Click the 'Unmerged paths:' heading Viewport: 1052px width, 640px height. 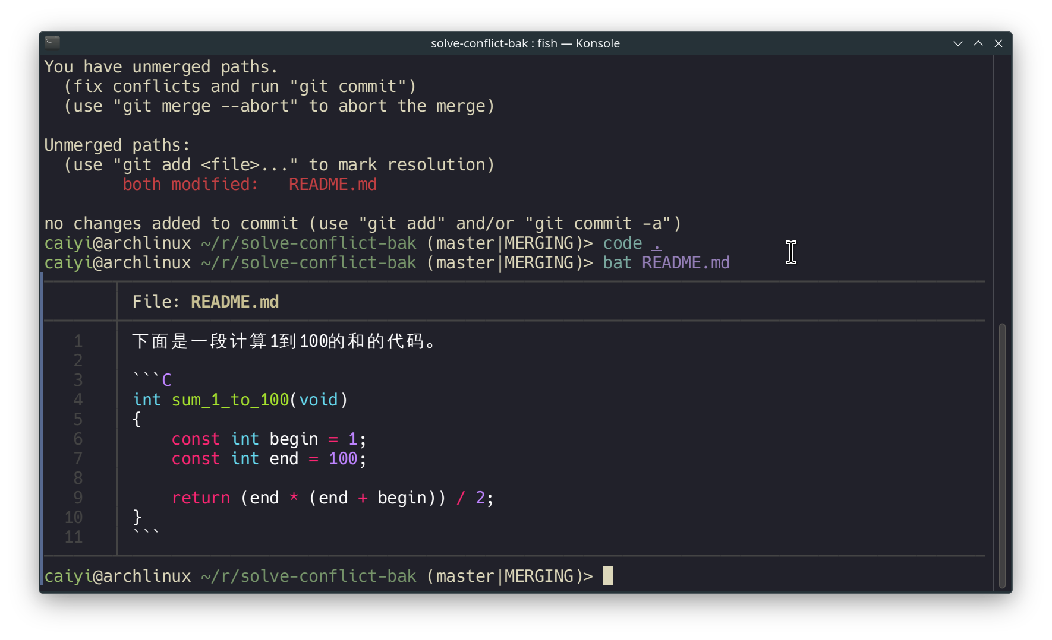tap(117, 145)
